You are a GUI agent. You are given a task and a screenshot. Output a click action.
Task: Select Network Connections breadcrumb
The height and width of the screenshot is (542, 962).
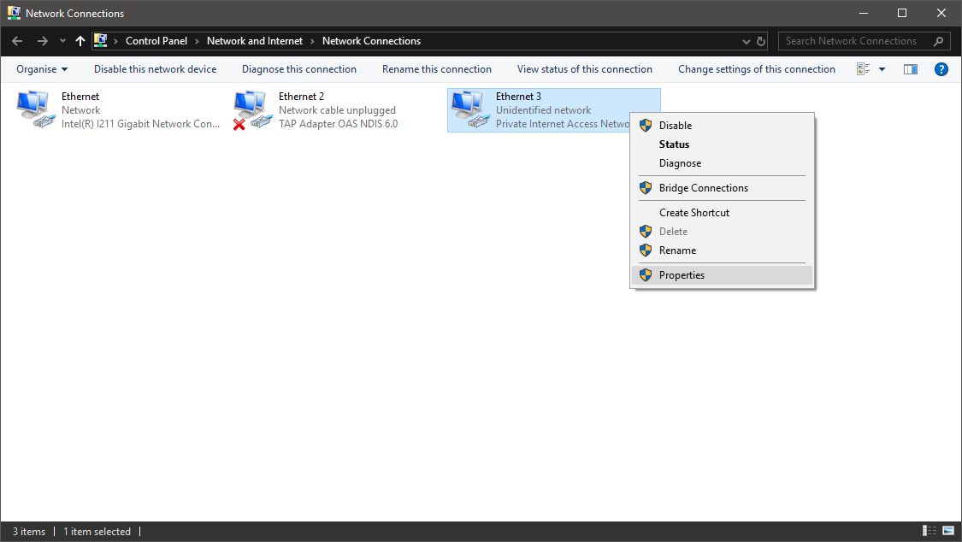[372, 41]
